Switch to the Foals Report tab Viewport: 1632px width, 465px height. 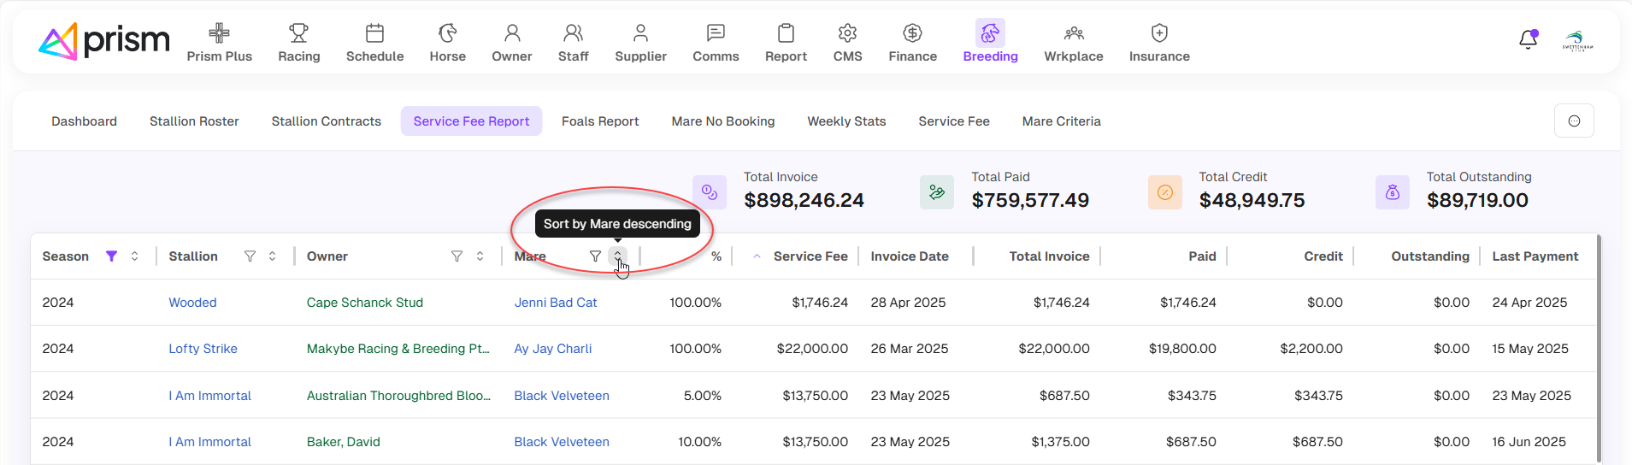tap(600, 121)
